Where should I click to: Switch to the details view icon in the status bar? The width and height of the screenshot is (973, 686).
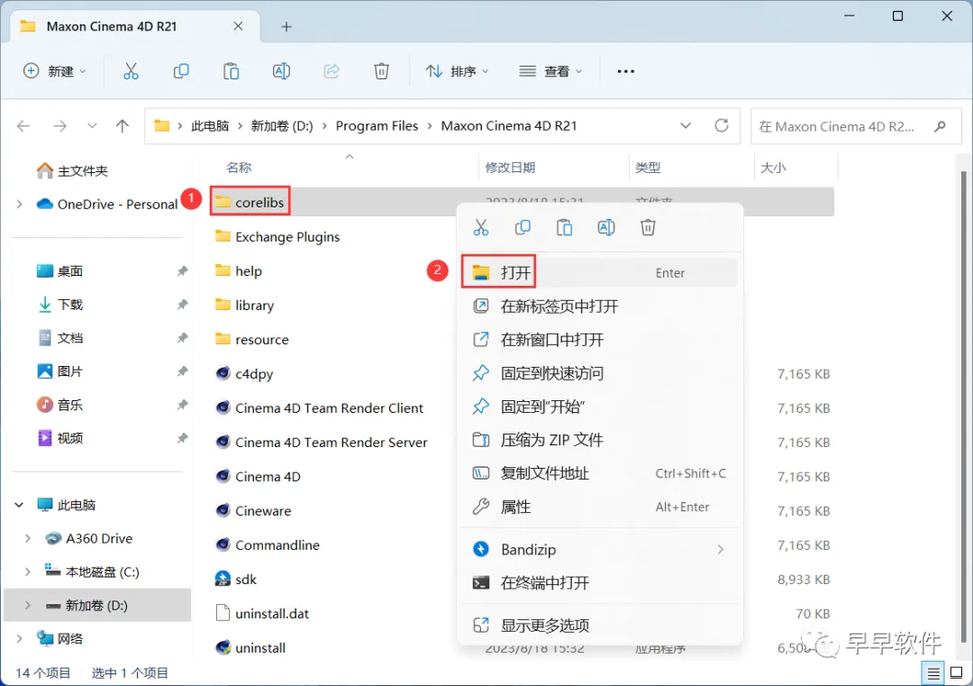(x=932, y=672)
